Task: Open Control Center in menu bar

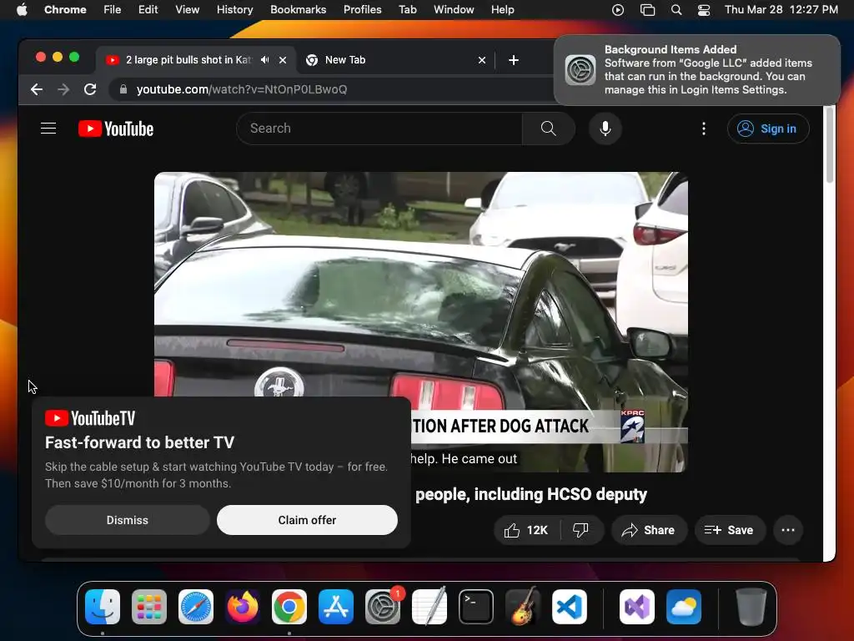Action: coord(704,10)
